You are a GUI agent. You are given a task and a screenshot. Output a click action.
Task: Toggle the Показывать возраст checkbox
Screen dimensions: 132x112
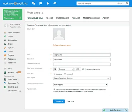(x=83, y=69)
